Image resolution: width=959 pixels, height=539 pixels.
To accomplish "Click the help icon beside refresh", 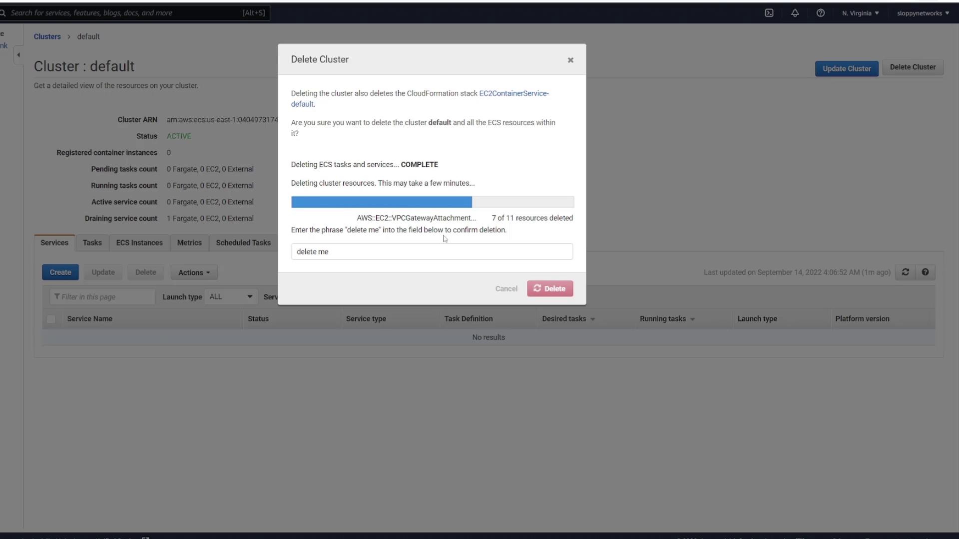I will [x=925, y=272].
